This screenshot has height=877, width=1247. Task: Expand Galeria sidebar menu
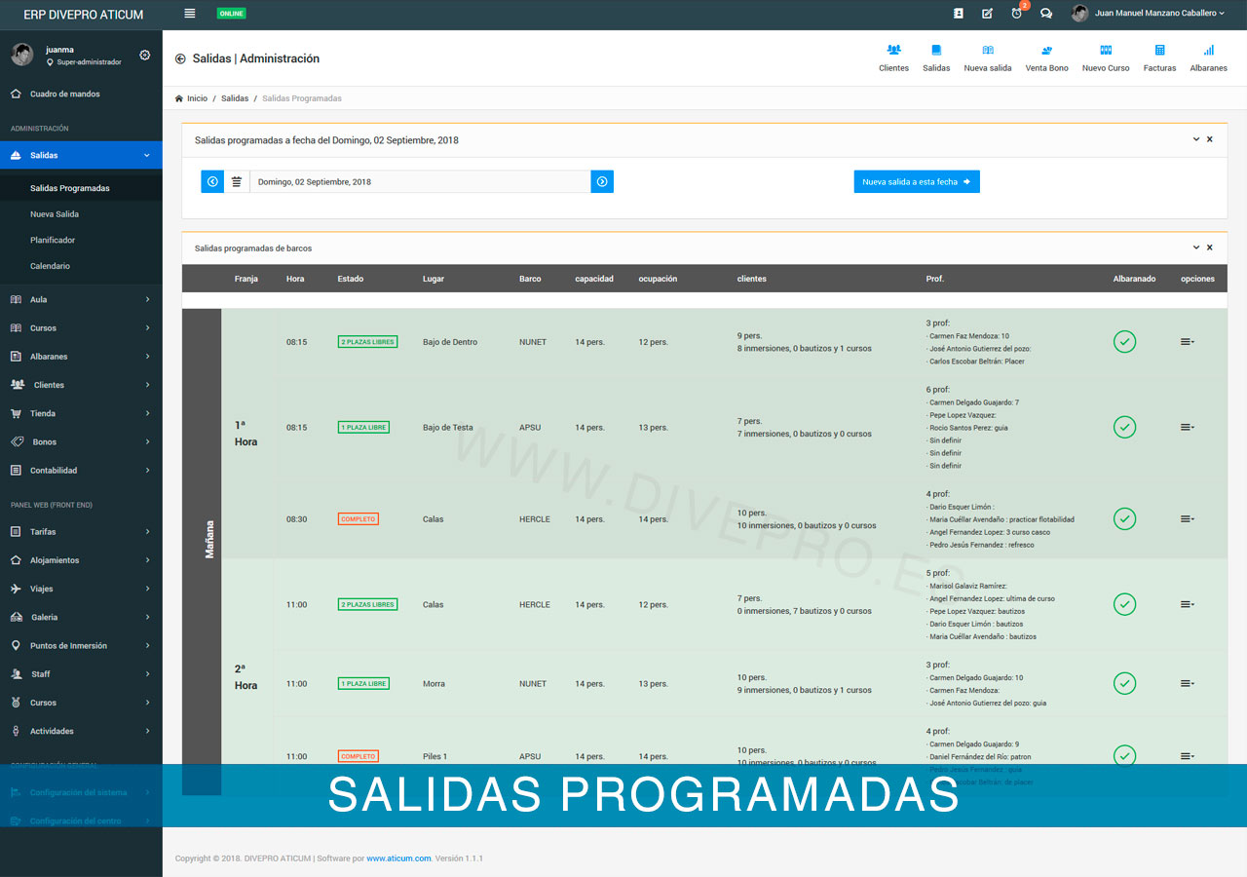point(81,617)
